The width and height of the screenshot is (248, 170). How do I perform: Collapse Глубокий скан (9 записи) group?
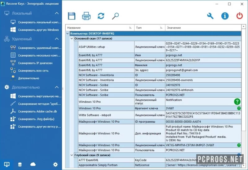click(72, 155)
